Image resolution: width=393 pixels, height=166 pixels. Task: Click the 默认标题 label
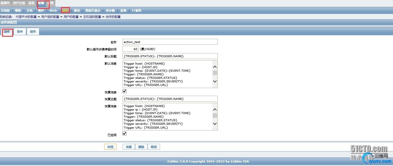click(x=110, y=56)
